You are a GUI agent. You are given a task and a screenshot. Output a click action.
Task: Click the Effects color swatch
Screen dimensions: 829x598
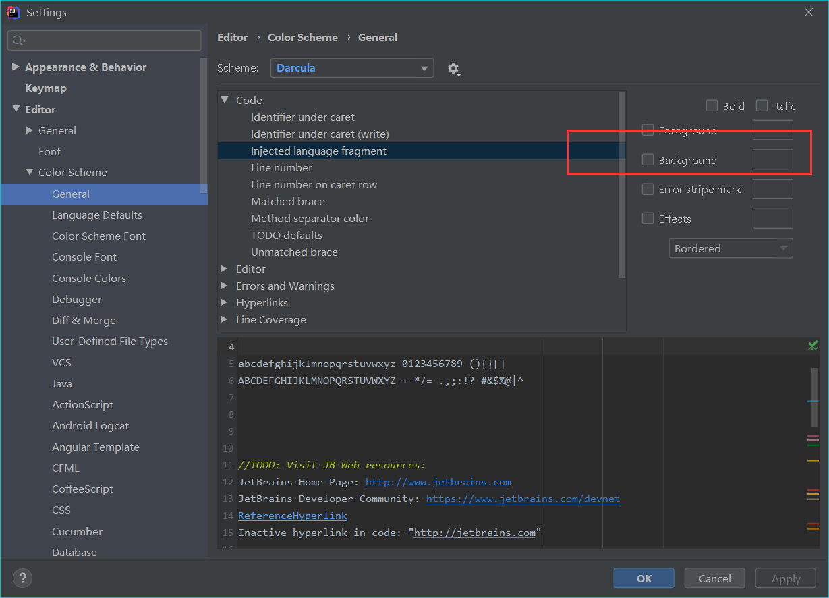tap(772, 218)
